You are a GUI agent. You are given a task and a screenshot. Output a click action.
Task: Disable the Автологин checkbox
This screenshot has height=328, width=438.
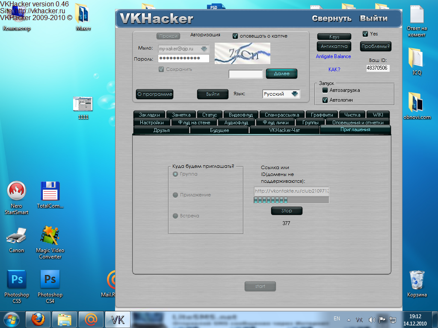(x=325, y=100)
